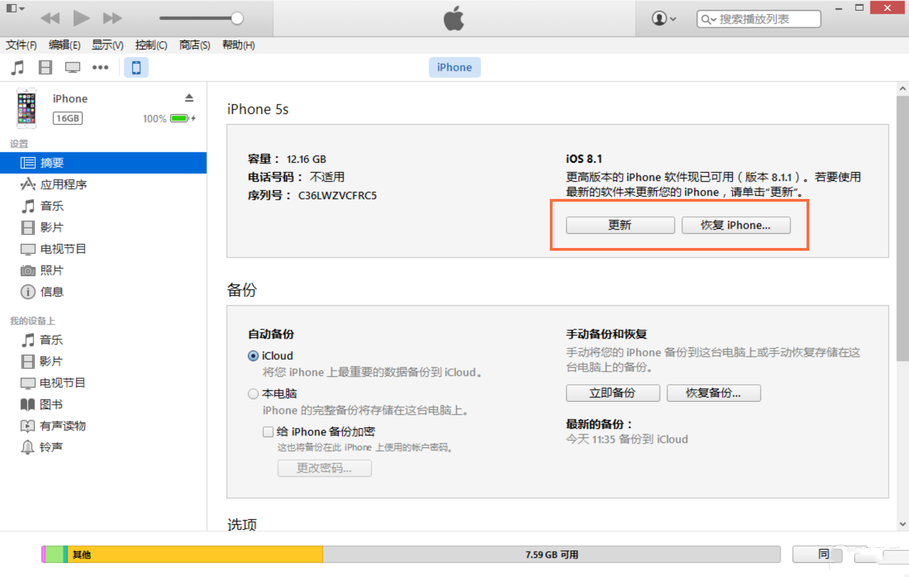909x577 pixels.
Task: Click the 100% battery indicator
Action: tap(169, 118)
